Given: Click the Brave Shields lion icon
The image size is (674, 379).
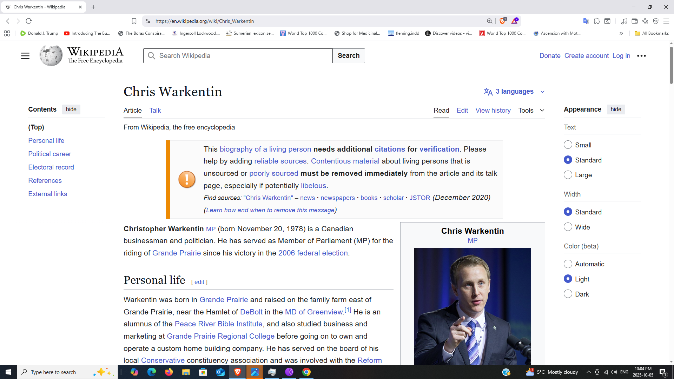Looking at the screenshot, I should pyautogui.click(x=502, y=21).
